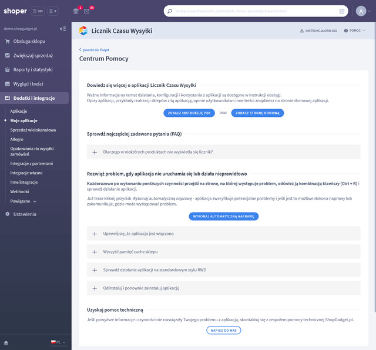The image size is (376, 350).
Task: Open the PL language selector
Action: (58, 342)
